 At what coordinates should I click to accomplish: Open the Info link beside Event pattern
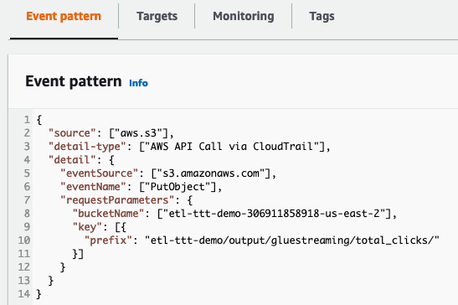click(x=138, y=83)
